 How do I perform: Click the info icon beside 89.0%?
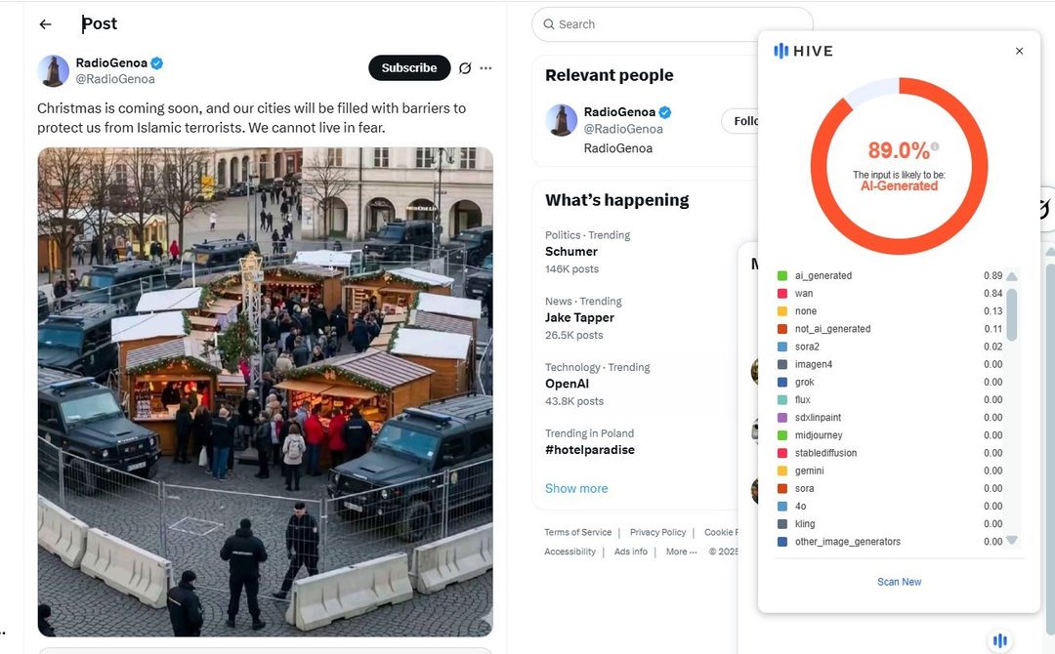[x=935, y=147]
